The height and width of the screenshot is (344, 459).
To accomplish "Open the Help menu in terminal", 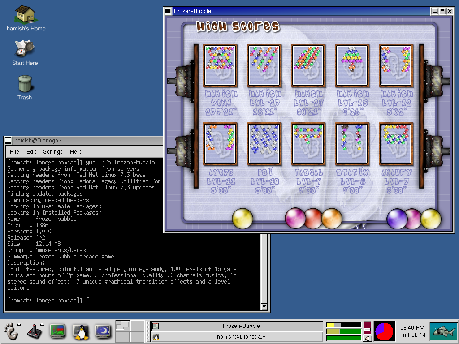I will (75, 151).
